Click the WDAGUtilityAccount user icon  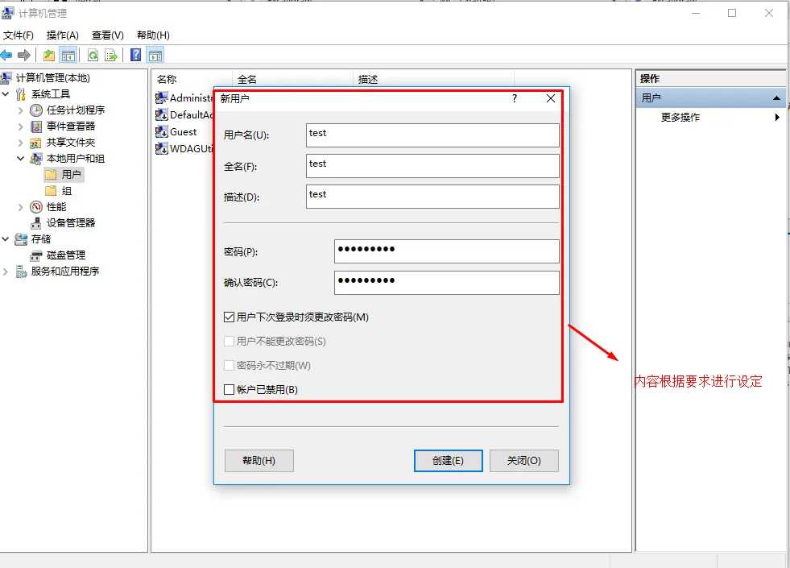point(161,148)
